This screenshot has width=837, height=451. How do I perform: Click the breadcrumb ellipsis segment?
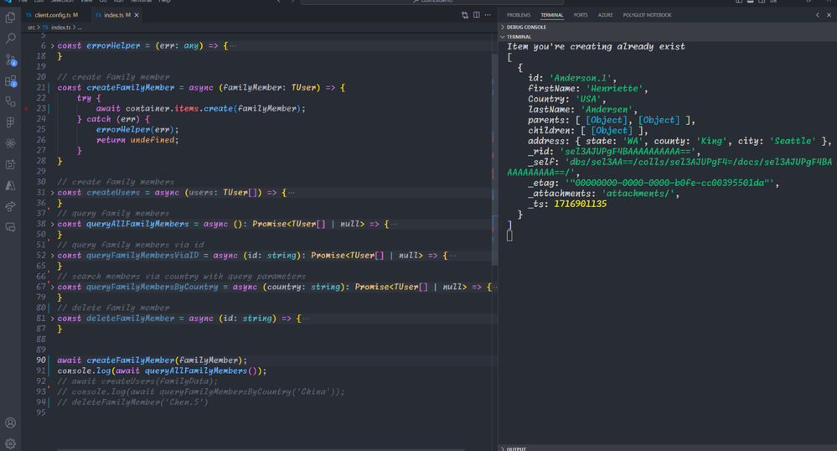pyautogui.click(x=80, y=28)
